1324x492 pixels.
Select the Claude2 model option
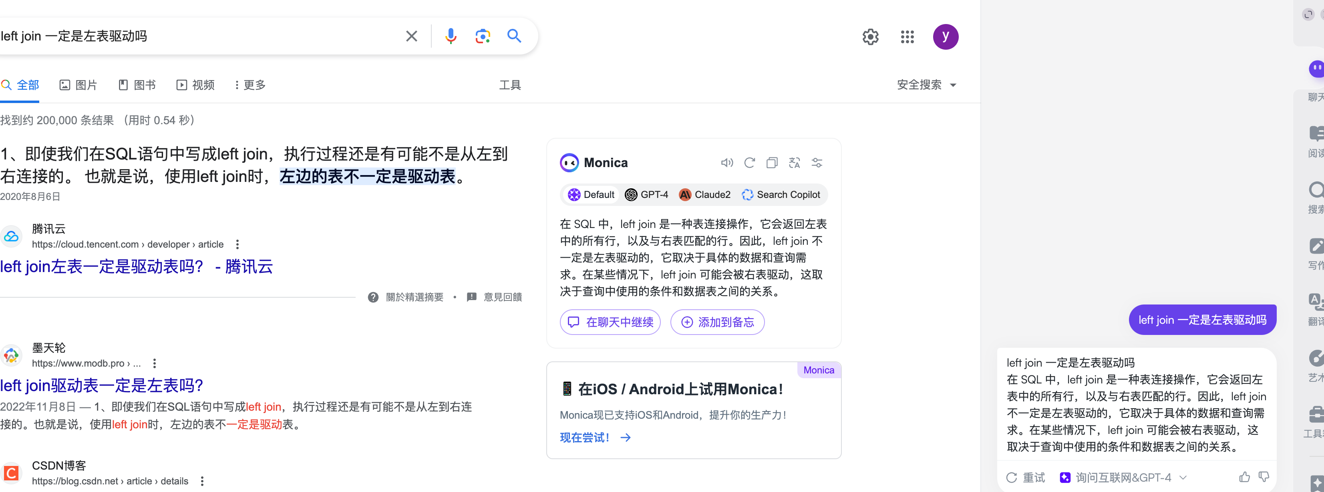705,195
